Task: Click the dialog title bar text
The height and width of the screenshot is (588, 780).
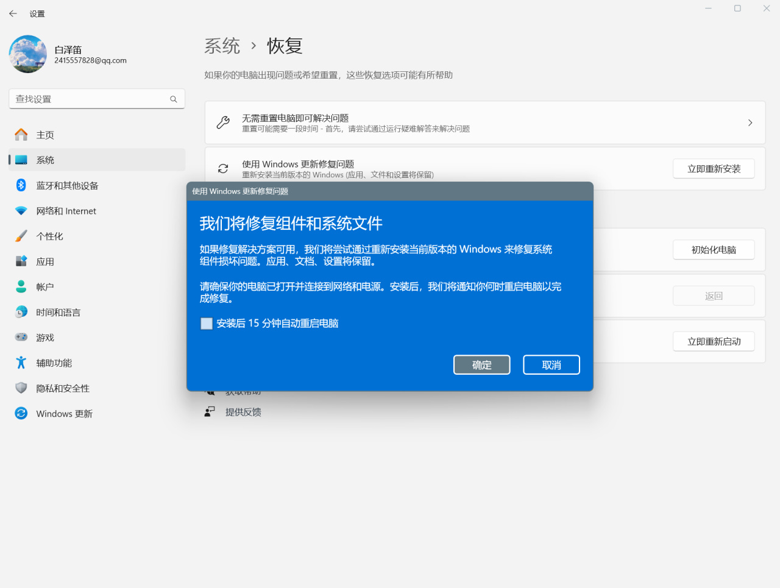Action: [x=240, y=191]
